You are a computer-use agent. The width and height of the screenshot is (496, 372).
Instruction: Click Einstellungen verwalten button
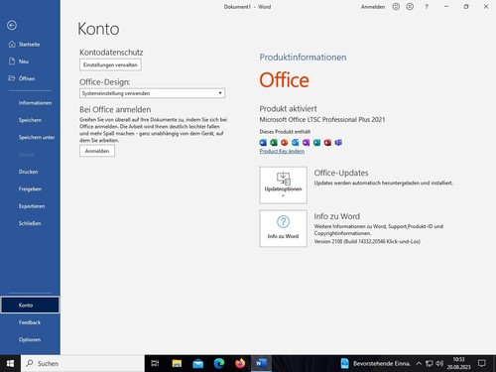(110, 64)
